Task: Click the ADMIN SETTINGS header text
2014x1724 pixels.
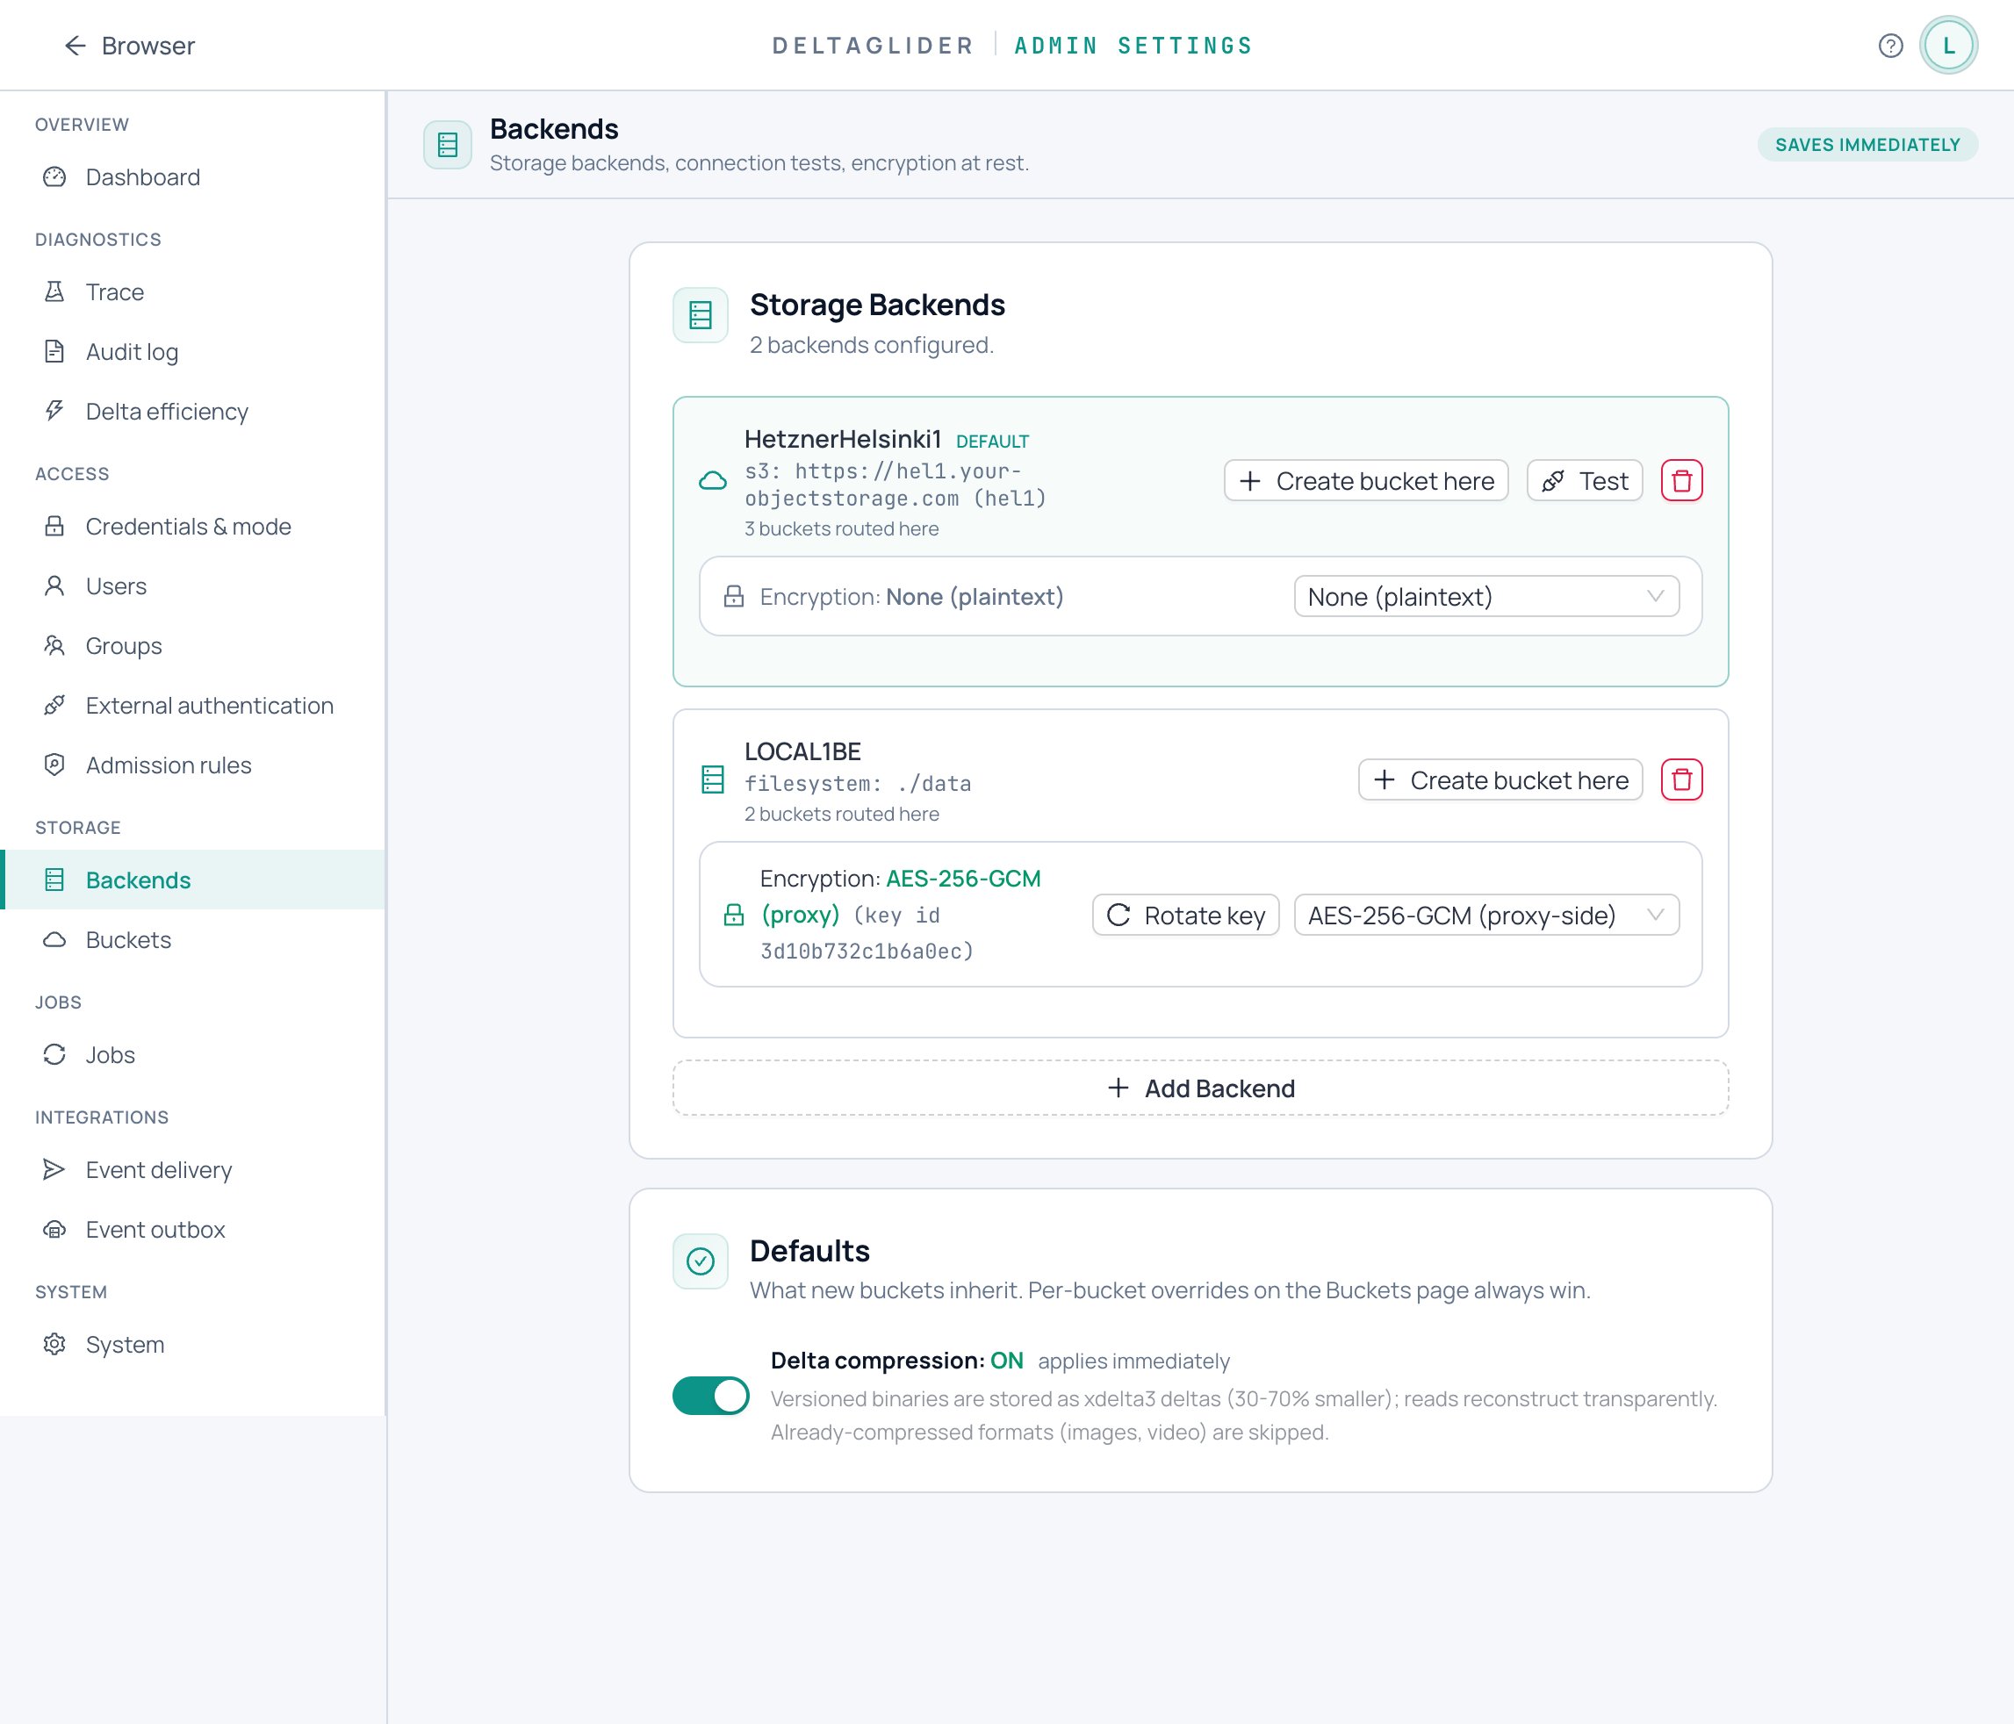Action: 1133,46
